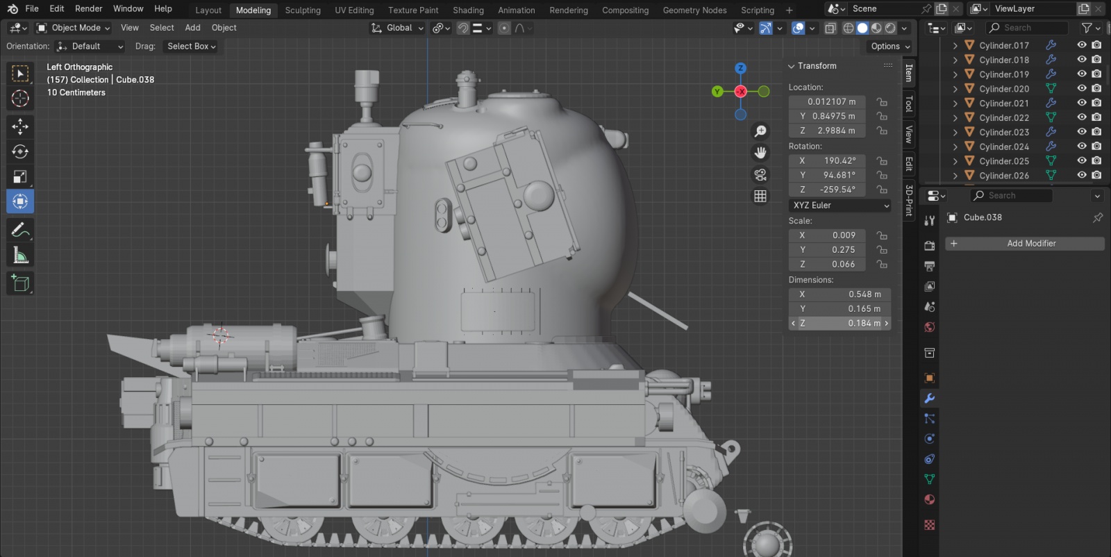Activate the Scale tool

click(20, 176)
